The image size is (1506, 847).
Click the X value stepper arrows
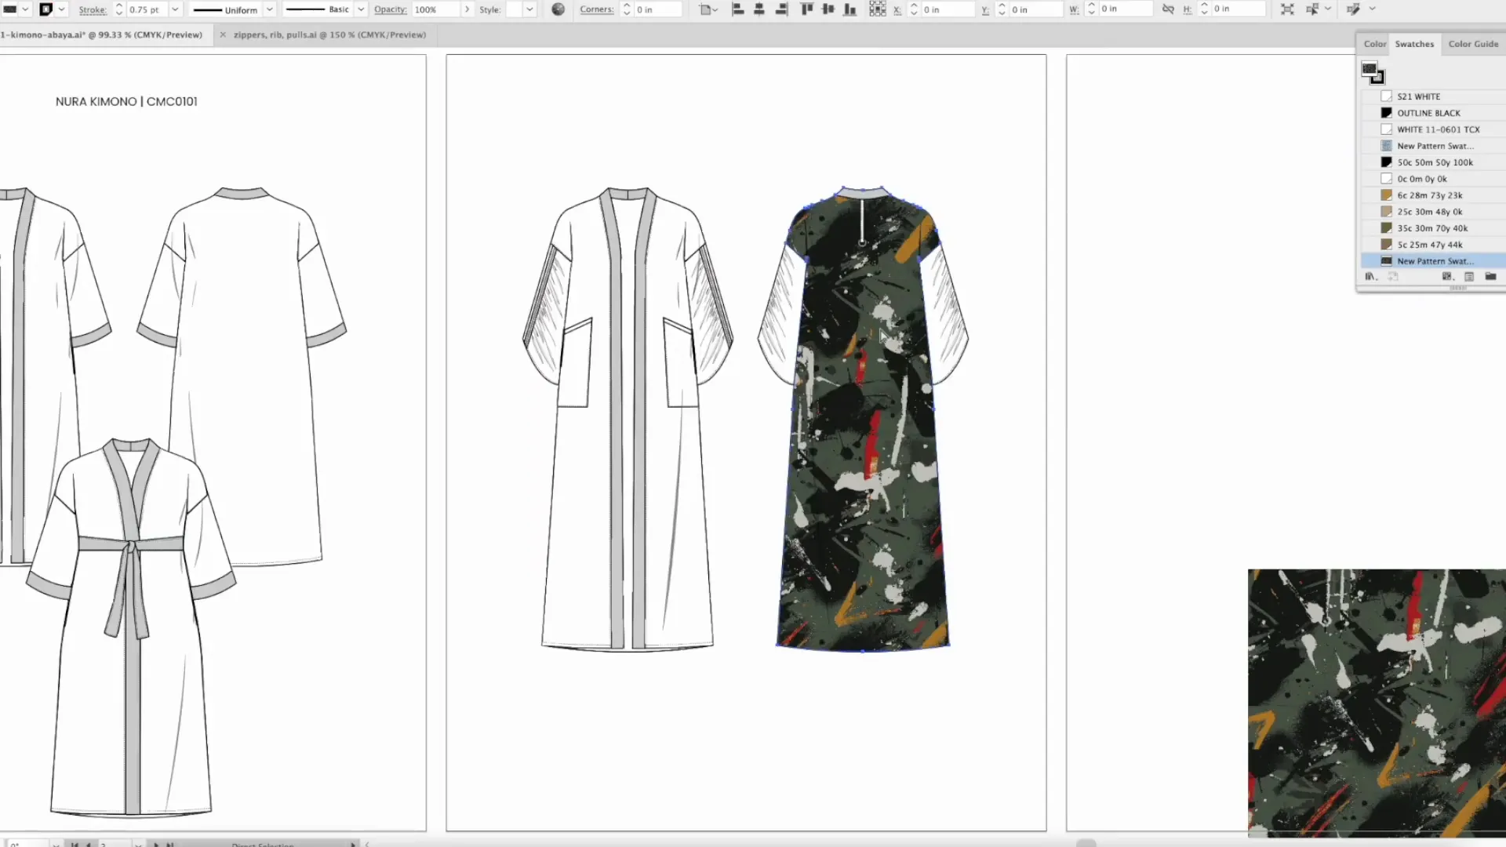(x=914, y=9)
